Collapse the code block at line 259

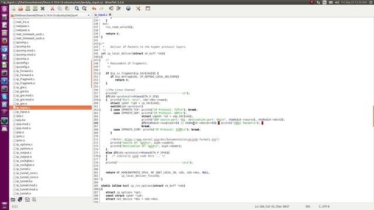100,100
